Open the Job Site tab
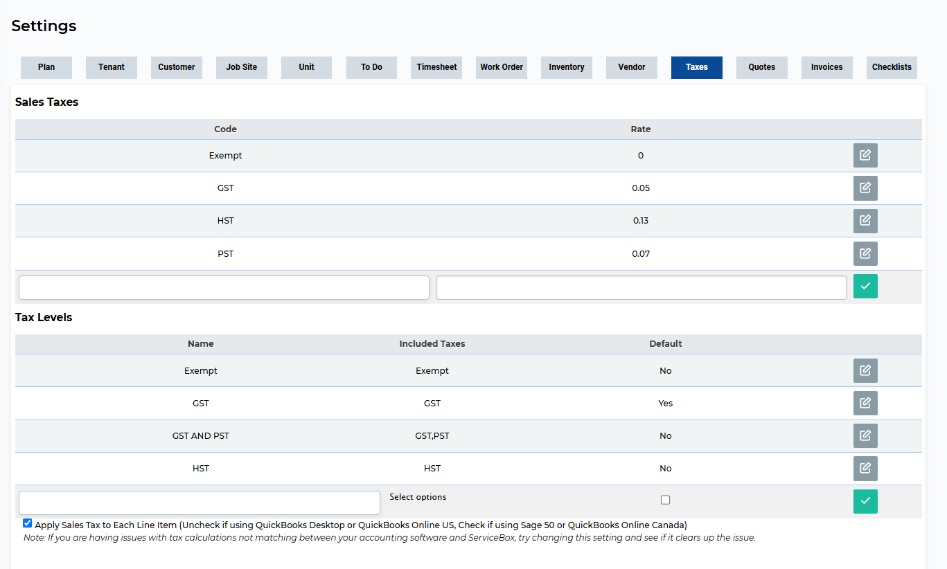This screenshot has width=947, height=569. click(242, 67)
